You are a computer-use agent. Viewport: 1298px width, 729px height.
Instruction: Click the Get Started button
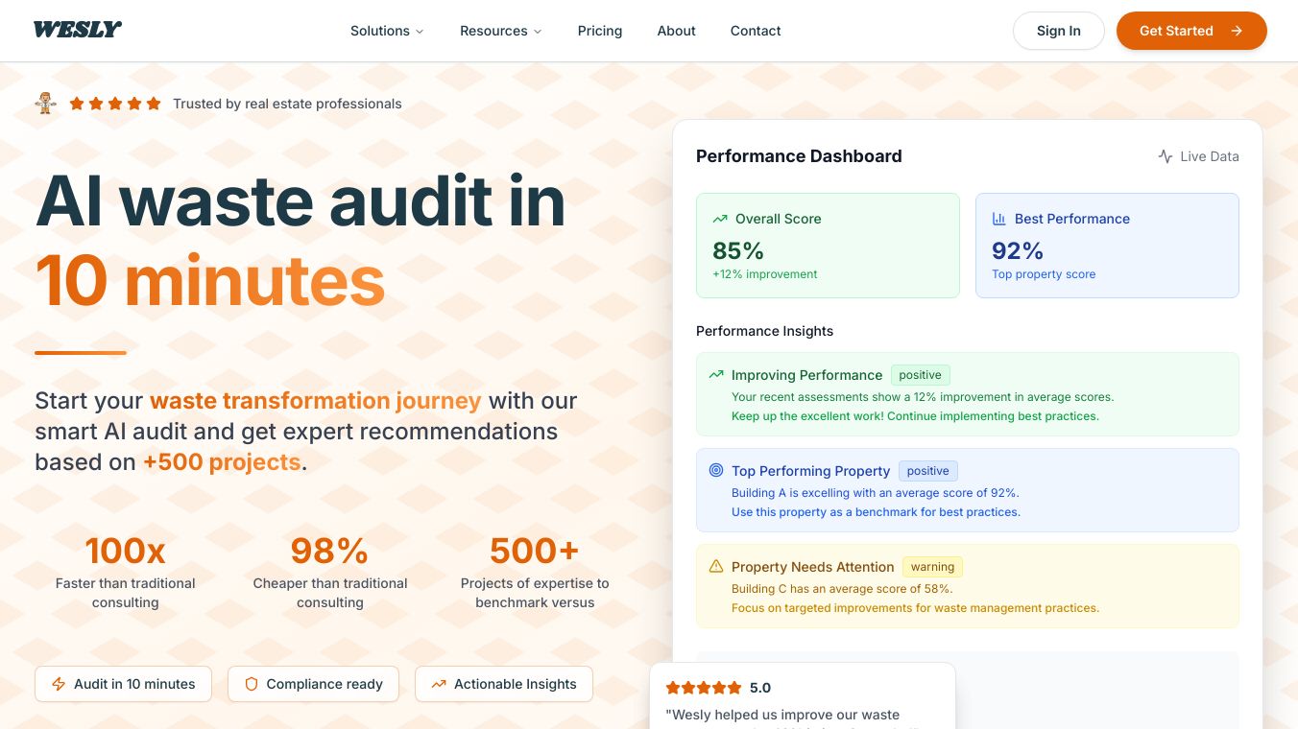[1191, 31]
